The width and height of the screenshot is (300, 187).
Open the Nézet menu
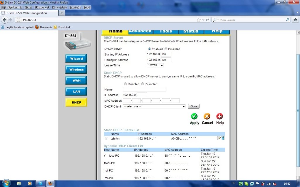point(28,7)
